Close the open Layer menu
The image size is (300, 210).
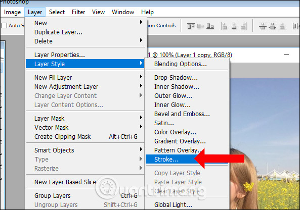pyautogui.click(x=35, y=12)
